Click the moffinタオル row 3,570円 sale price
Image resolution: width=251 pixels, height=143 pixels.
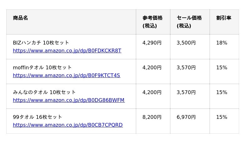[186, 67]
